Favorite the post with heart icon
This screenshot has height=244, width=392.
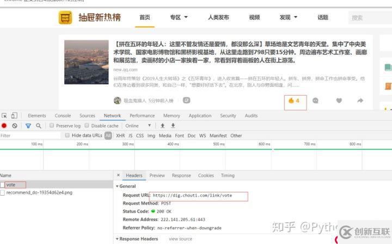click(x=339, y=101)
